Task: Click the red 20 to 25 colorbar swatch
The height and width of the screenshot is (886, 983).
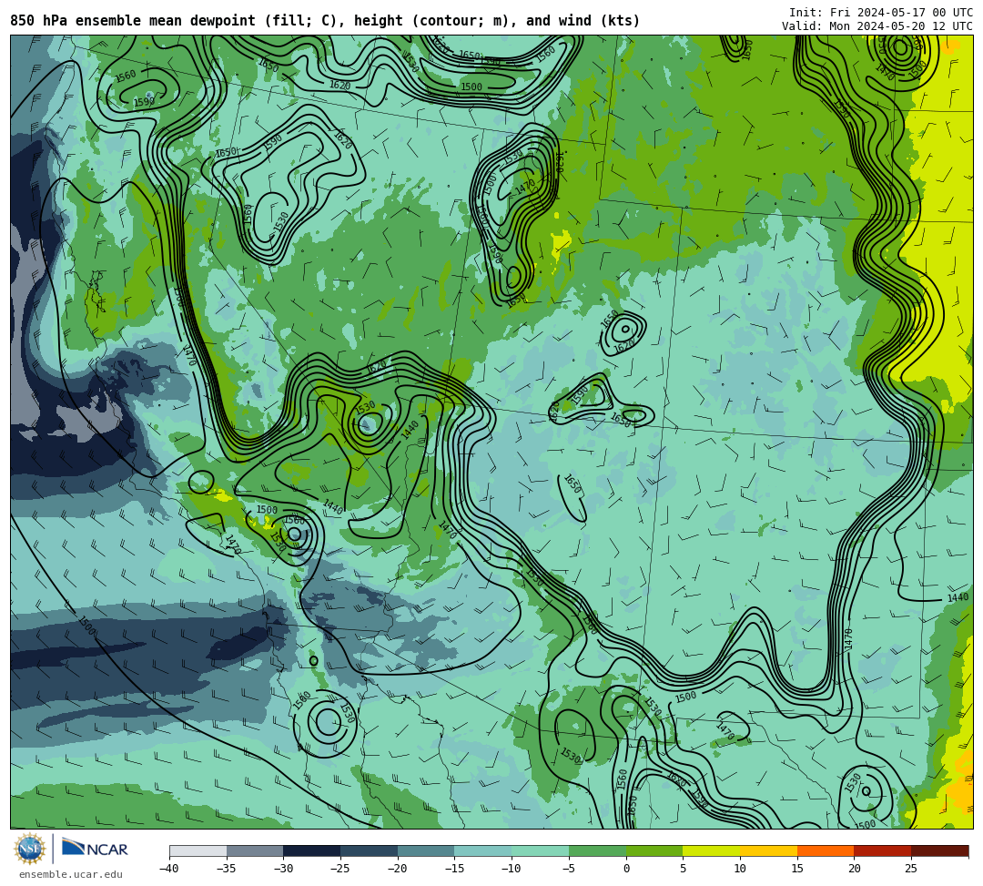Action: point(883,850)
